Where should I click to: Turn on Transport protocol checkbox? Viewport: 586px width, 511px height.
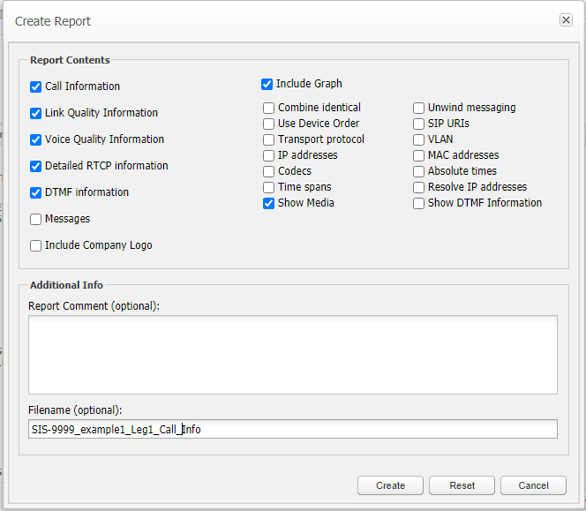pyautogui.click(x=269, y=139)
